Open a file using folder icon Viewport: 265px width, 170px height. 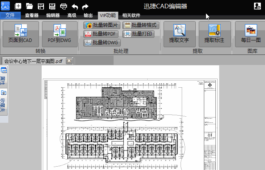[x=30, y=6]
